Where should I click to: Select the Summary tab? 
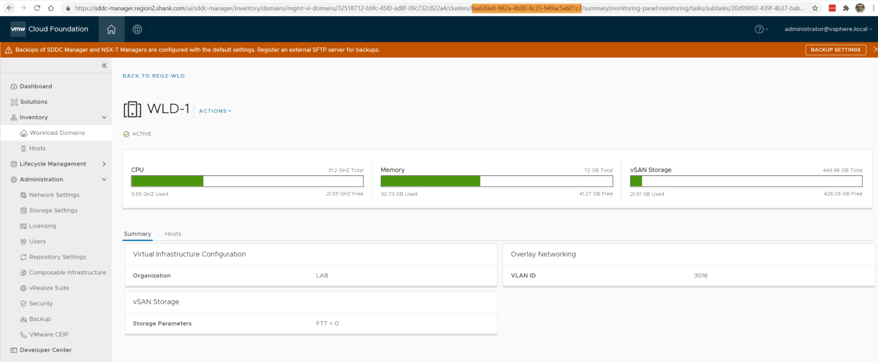(x=137, y=234)
